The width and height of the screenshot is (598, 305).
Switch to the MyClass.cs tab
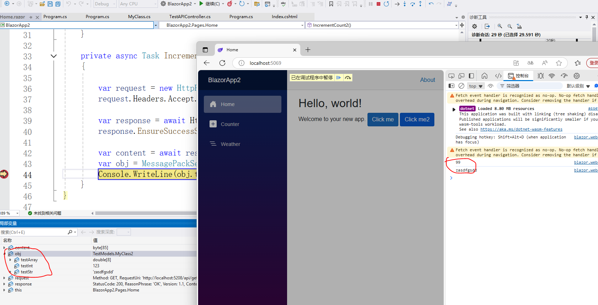139,17
